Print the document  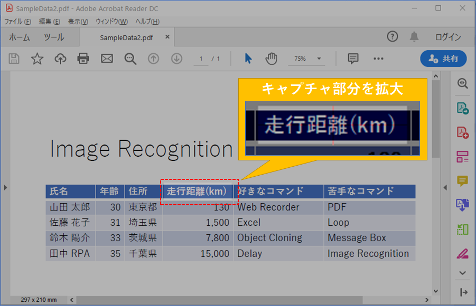click(x=83, y=59)
